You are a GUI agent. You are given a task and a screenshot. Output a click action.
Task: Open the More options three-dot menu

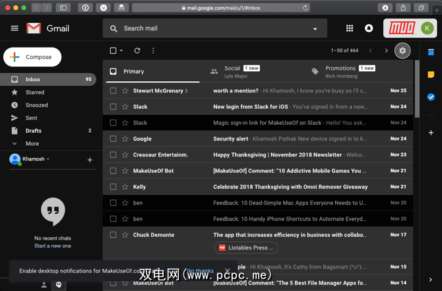(153, 50)
